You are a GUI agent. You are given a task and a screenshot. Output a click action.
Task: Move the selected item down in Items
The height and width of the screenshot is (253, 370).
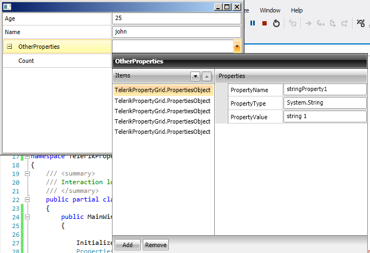pos(195,76)
